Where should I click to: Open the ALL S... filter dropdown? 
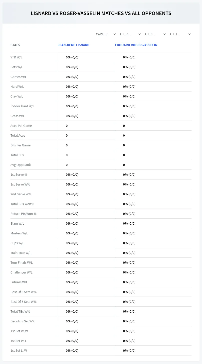155,34
